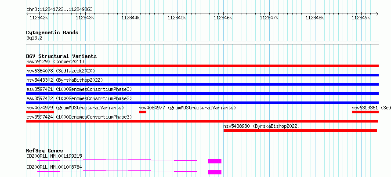Open the CD200R1L|NM_001199215 gene label
Screen dimensions: 391x177
coord(54,156)
